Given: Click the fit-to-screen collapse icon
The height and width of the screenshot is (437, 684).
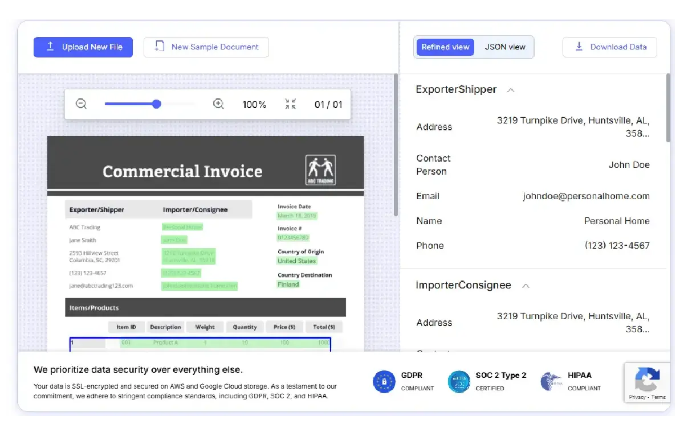Looking at the screenshot, I should pos(291,104).
